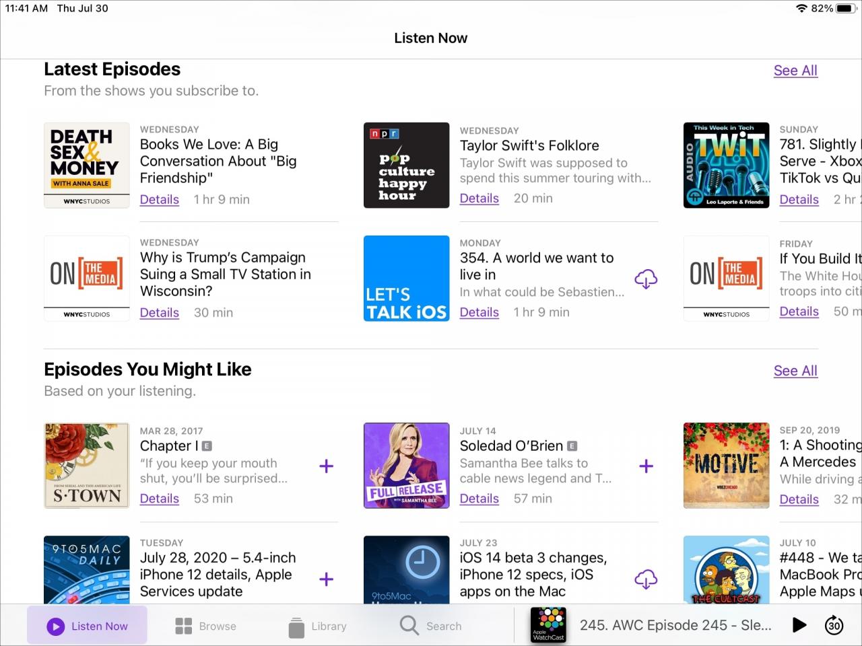This screenshot has height=646, width=862.
Task: Play the AWC Episode 245 in mini player
Action: tap(799, 625)
